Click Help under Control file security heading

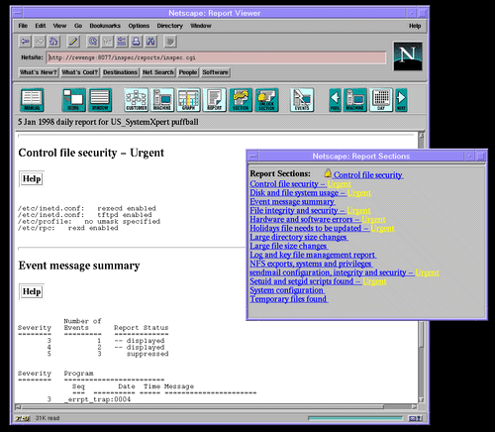pos(32,178)
